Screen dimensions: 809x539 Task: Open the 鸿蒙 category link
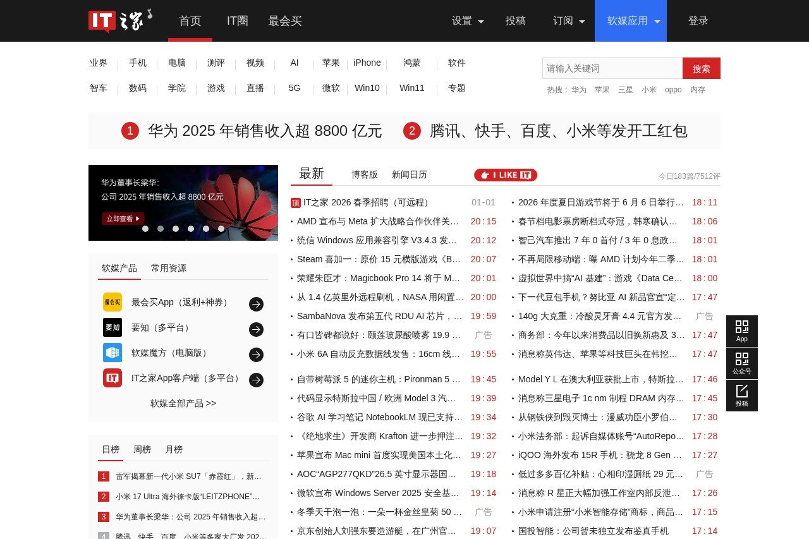pos(412,63)
